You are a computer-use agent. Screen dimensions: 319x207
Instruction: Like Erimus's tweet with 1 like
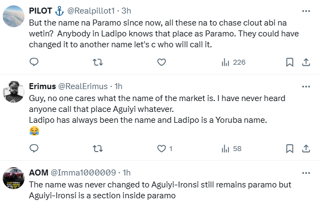[165, 149]
